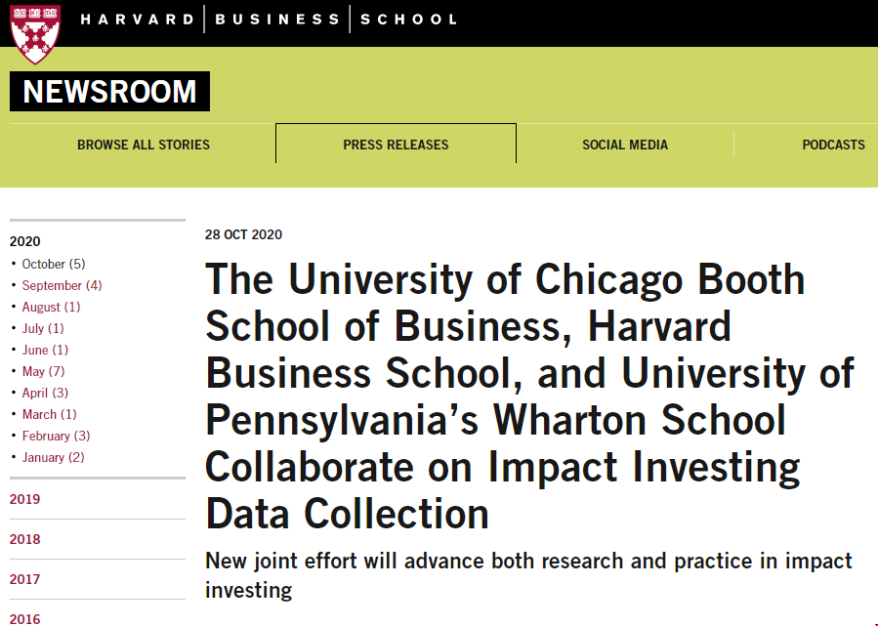The width and height of the screenshot is (878, 626).
Task: Click the Harvard shield logo
Action: point(34,31)
